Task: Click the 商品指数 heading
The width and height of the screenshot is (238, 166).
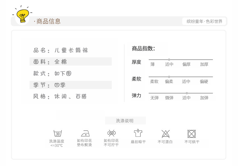Action: [x=143, y=49]
